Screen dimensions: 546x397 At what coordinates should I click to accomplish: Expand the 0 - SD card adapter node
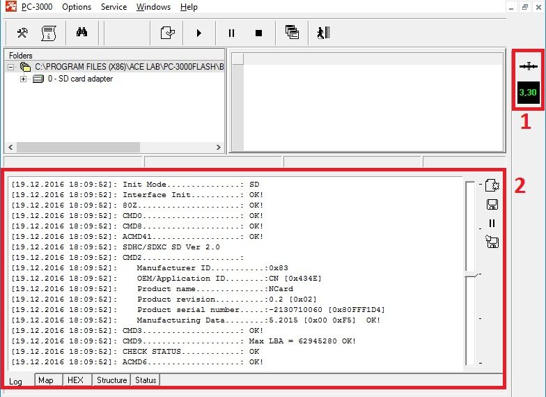[23, 79]
